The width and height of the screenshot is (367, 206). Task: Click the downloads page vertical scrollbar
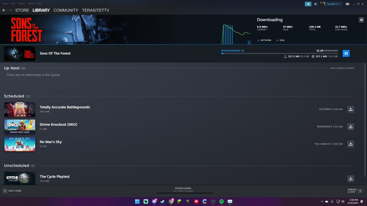click(365, 120)
